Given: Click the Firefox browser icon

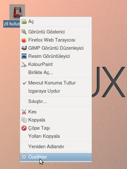Looking at the screenshot, I should coord(24,40).
